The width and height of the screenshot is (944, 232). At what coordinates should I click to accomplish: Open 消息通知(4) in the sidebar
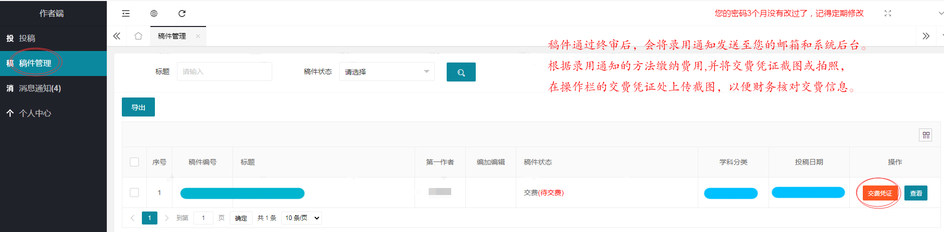pos(40,88)
